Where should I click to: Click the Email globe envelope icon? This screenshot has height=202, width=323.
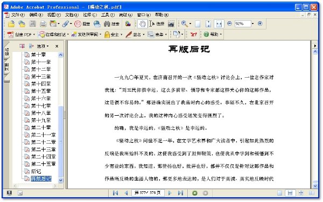point(97,24)
